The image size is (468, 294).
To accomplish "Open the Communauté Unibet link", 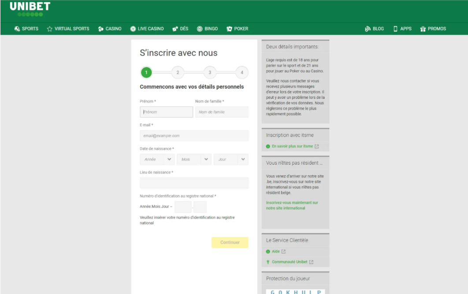I will 289,262.
